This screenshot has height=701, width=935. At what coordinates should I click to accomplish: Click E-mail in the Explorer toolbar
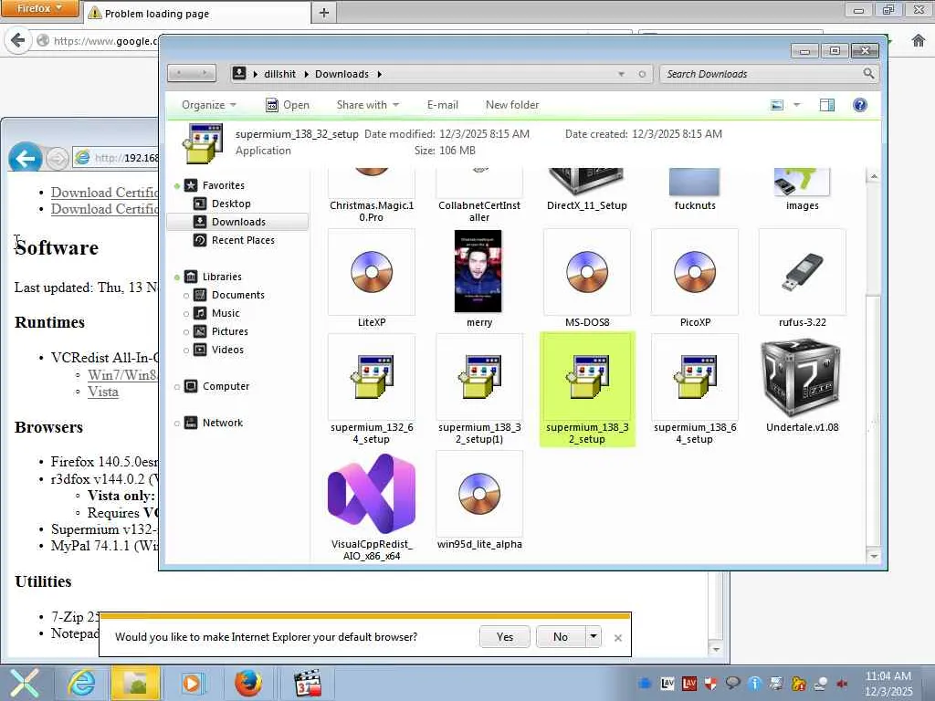[443, 105]
